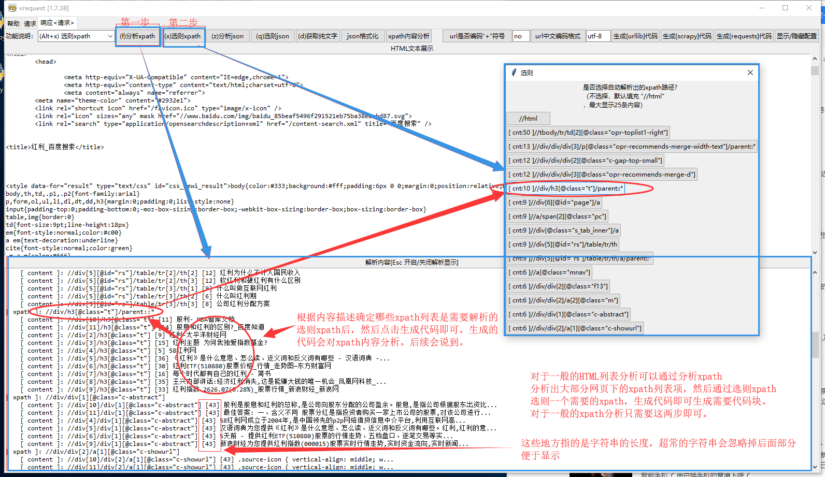Click the 'no' input field

point(521,36)
